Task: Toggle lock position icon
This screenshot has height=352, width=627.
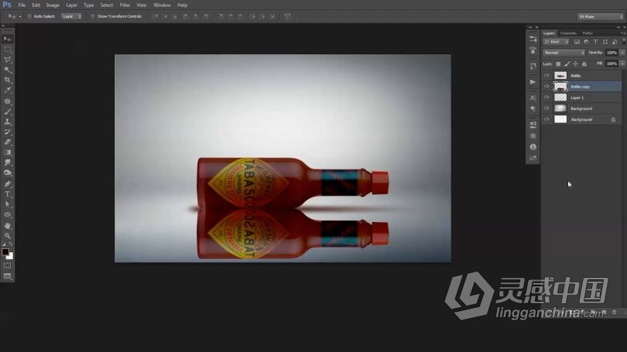Action: [x=575, y=64]
